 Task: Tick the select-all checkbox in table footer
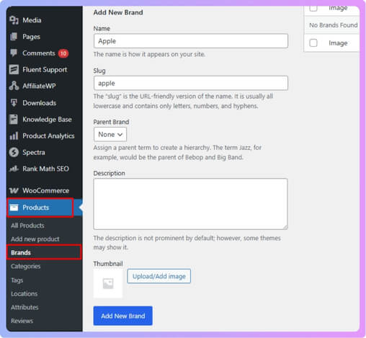tap(313, 43)
